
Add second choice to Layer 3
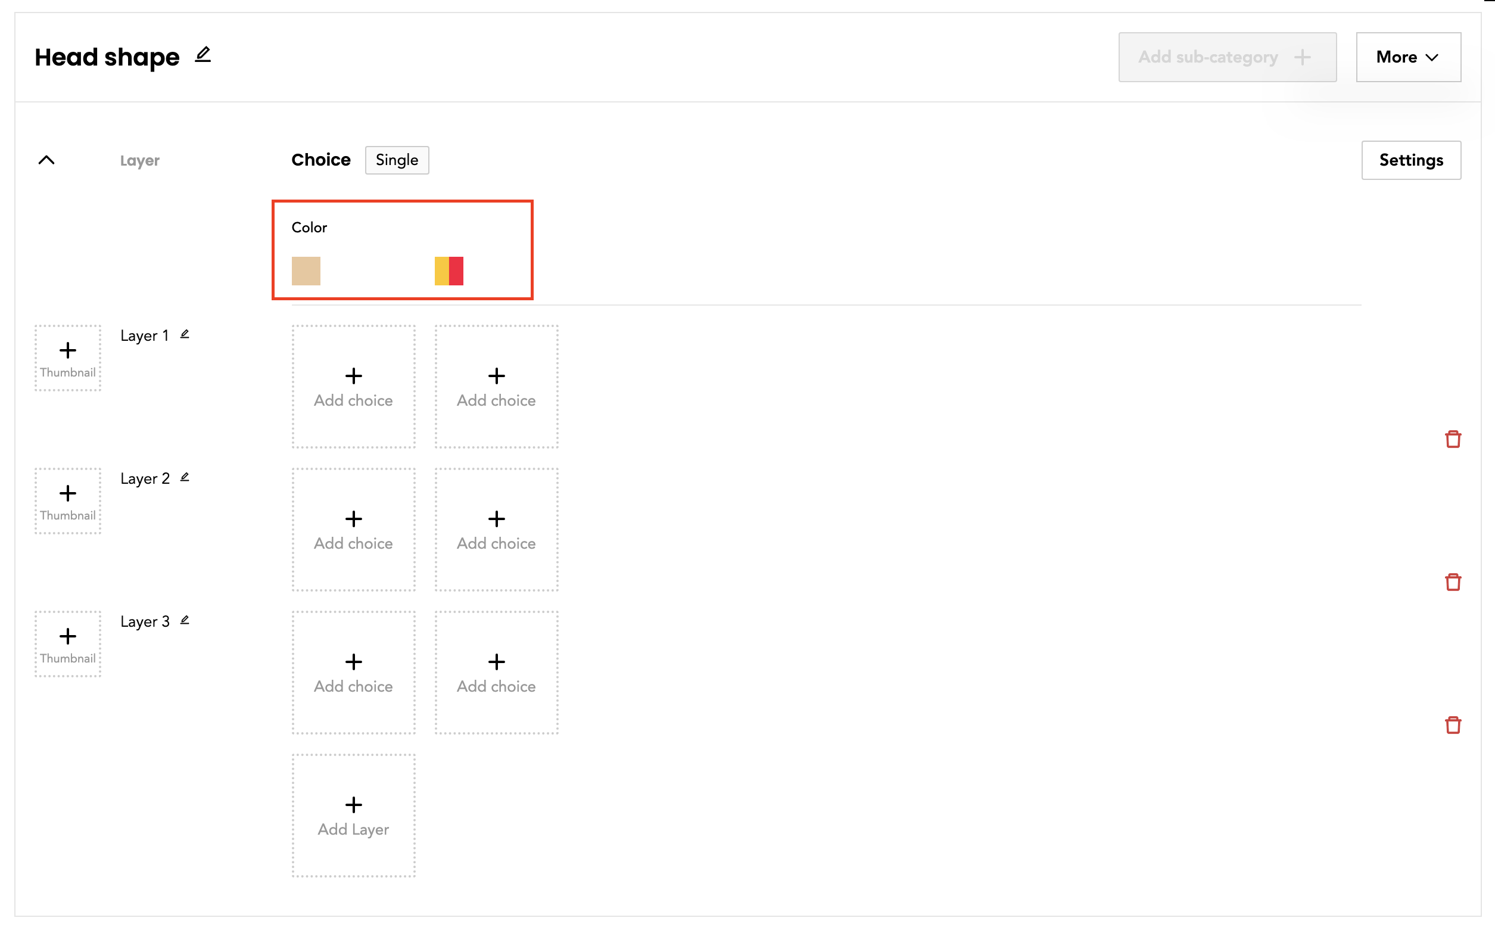(x=496, y=673)
